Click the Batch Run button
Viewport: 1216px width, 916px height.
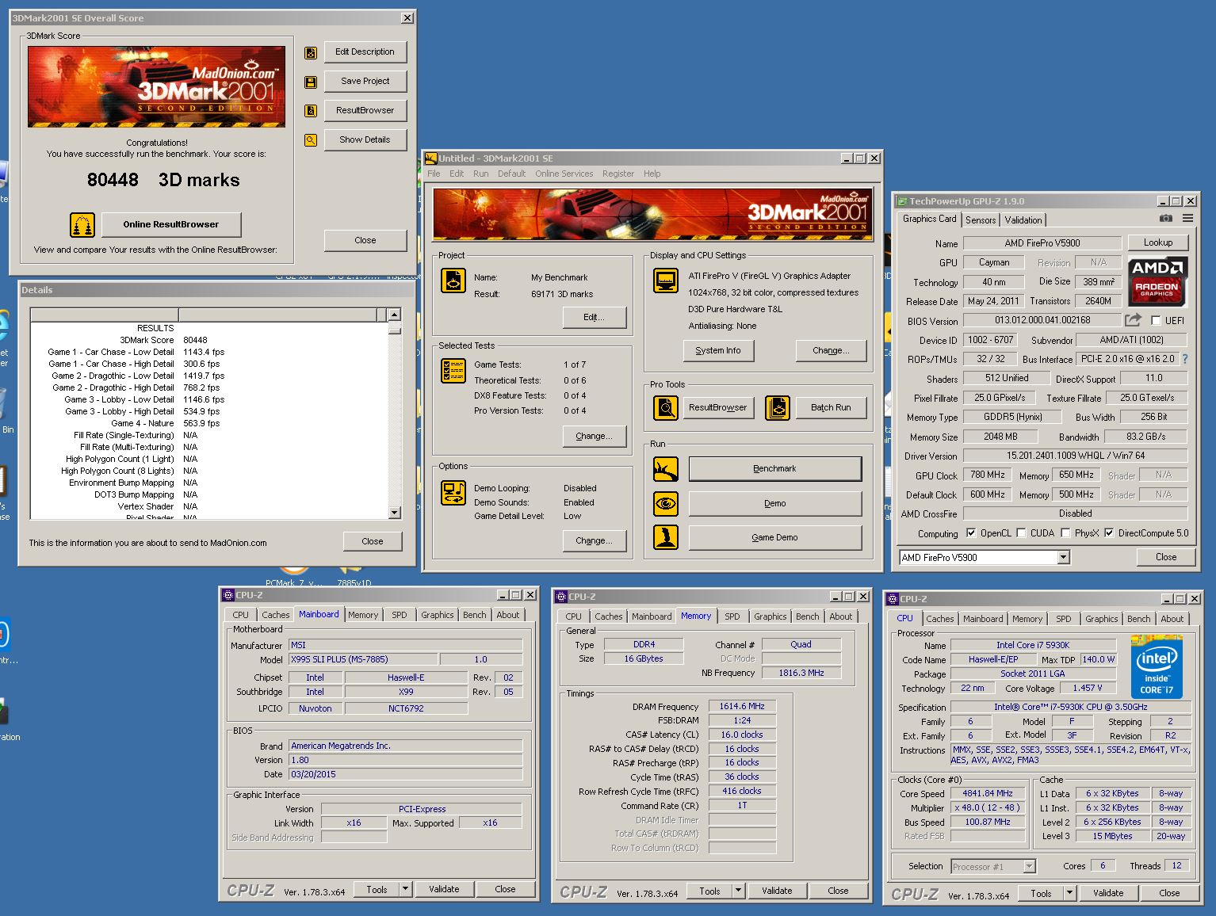831,407
